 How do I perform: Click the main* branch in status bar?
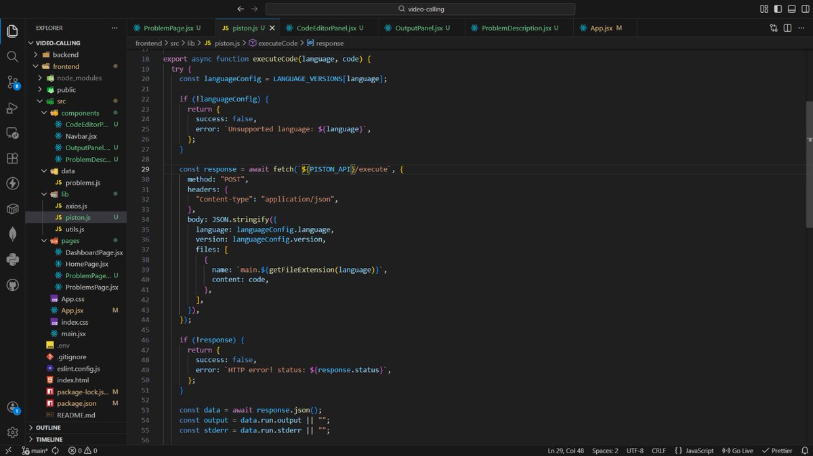(x=35, y=451)
